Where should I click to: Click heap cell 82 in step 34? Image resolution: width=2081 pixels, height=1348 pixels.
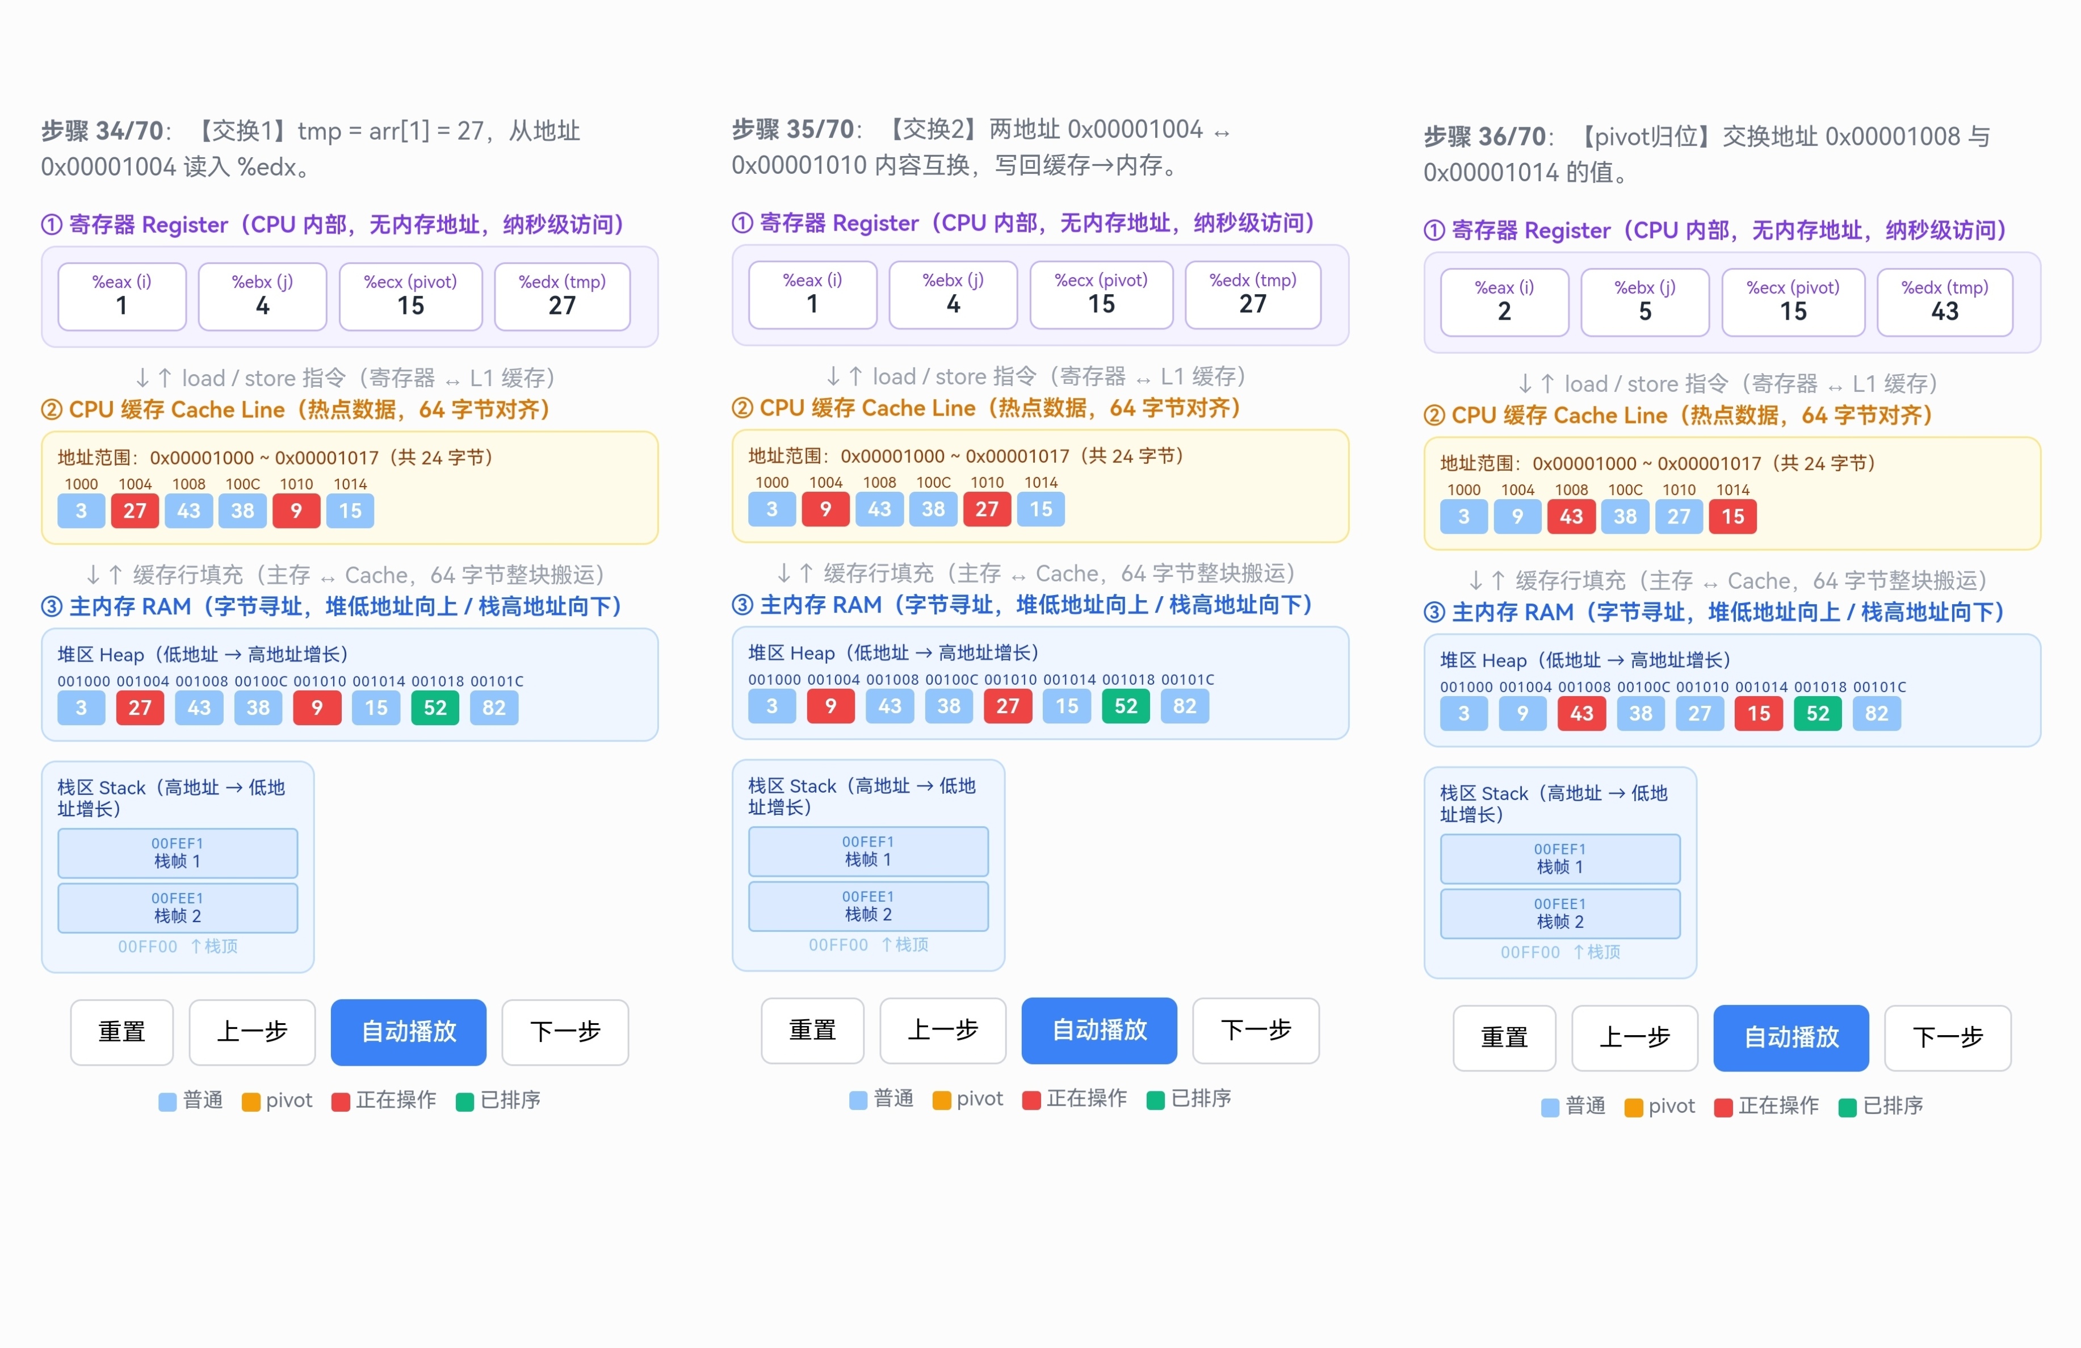494,708
